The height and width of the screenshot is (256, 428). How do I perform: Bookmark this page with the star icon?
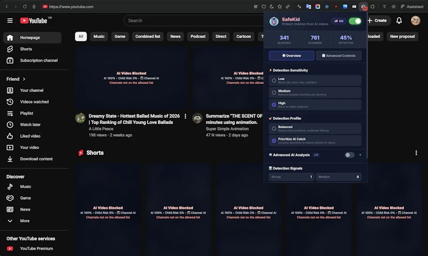(x=279, y=6)
